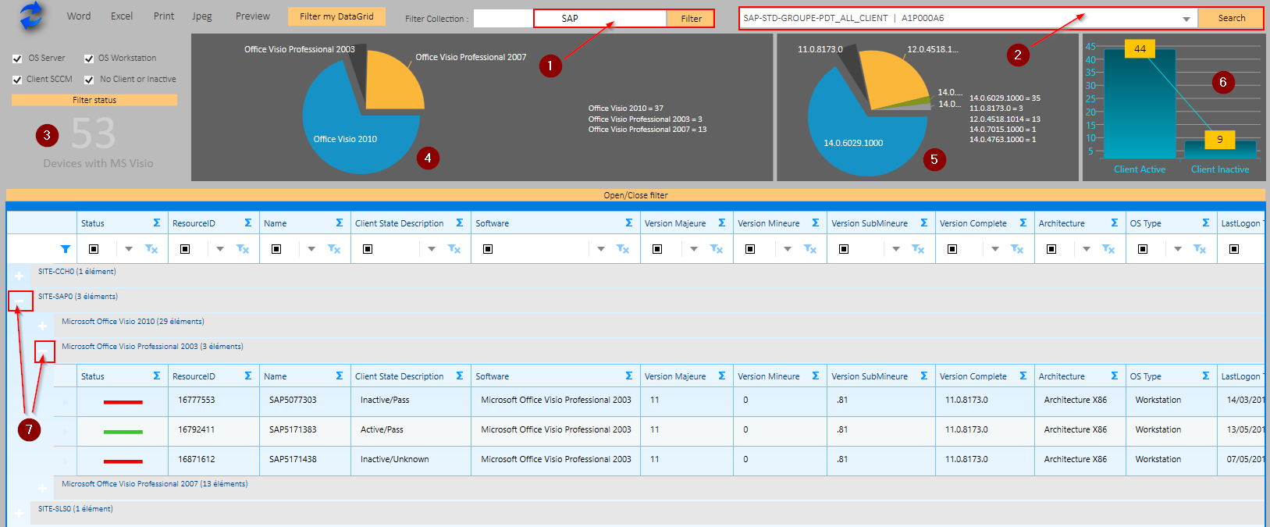
Task: Click the nested grid's Client State Description sigma icon
Action: (459, 376)
